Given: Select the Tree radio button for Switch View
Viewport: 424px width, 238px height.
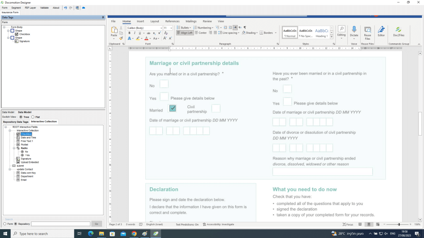Looking at the screenshot, I should [x=21, y=117].
